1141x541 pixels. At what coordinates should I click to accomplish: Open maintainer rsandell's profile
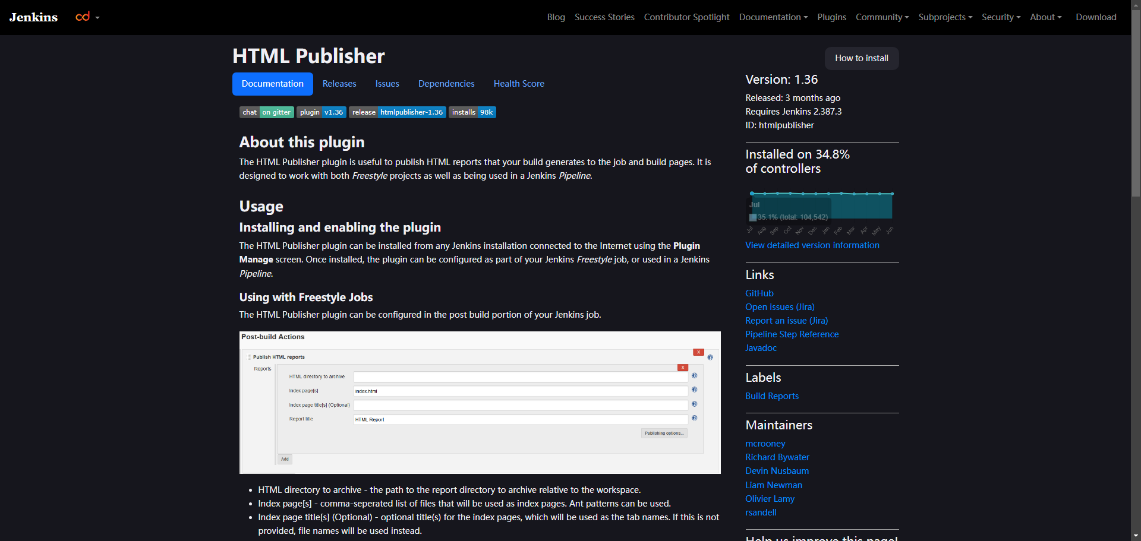tap(761, 512)
